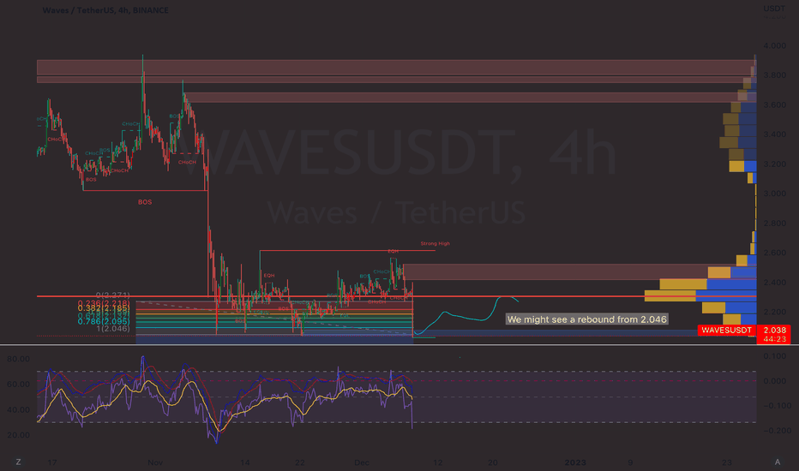Click the 60.00 indicator scale value
Image resolution: width=799 pixels, height=471 pixels.
click(x=18, y=385)
